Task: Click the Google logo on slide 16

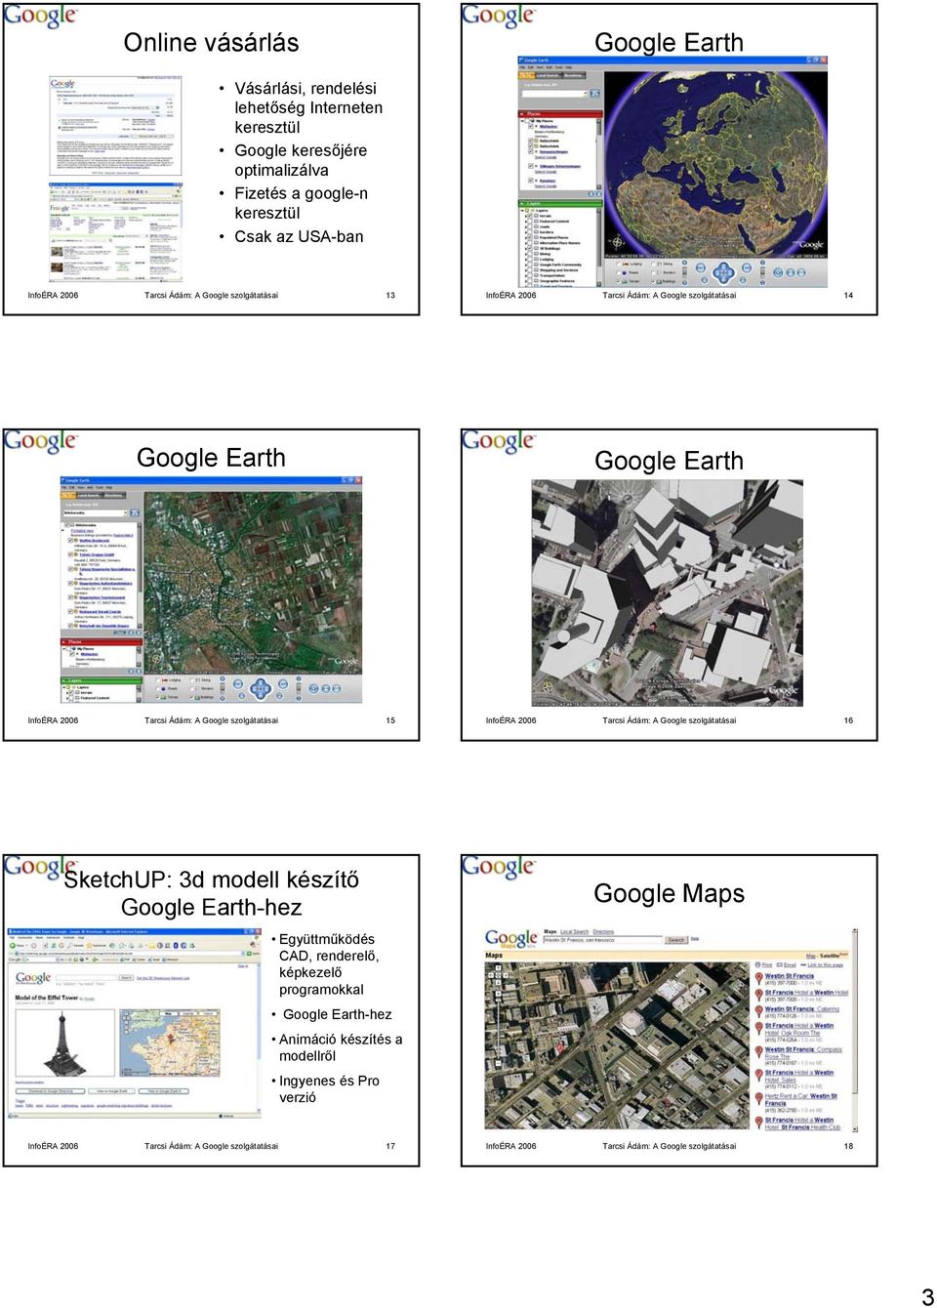Action: click(498, 442)
